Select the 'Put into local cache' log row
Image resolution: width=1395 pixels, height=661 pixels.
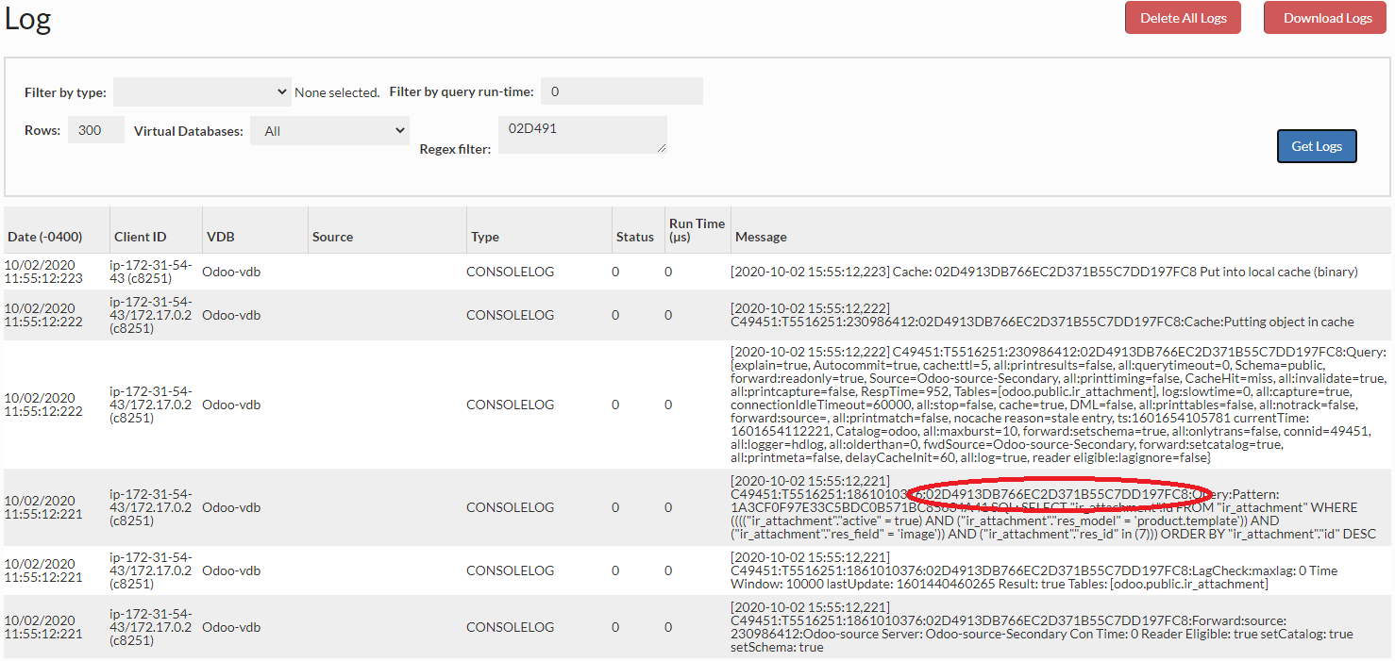click(x=1043, y=272)
